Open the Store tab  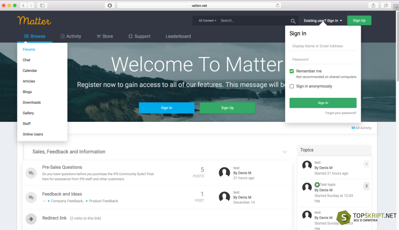click(x=105, y=36)
